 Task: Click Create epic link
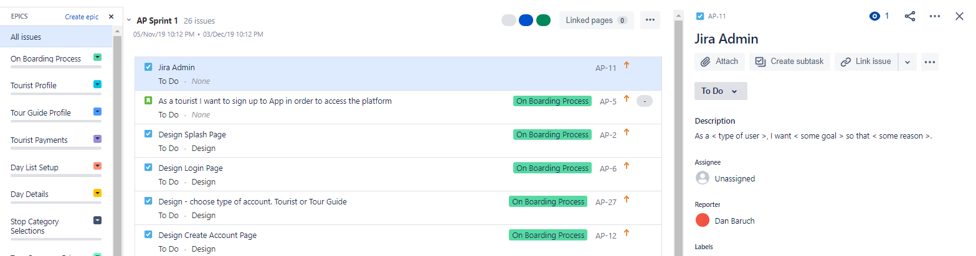tap(82, 17)
